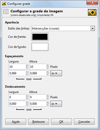Increase Deslocamento Altura pixels with up arrow
Viewport: 100px width, 130px height.
(x=48, y=96)
